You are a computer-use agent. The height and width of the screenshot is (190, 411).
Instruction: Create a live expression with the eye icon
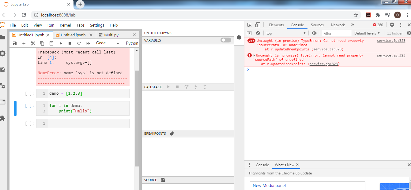pyautogui.click(x=313, y=33)
